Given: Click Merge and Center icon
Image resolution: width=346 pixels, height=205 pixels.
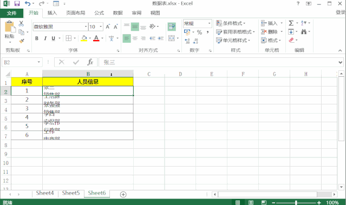Looking at the screenshot, I should [172, 38].
